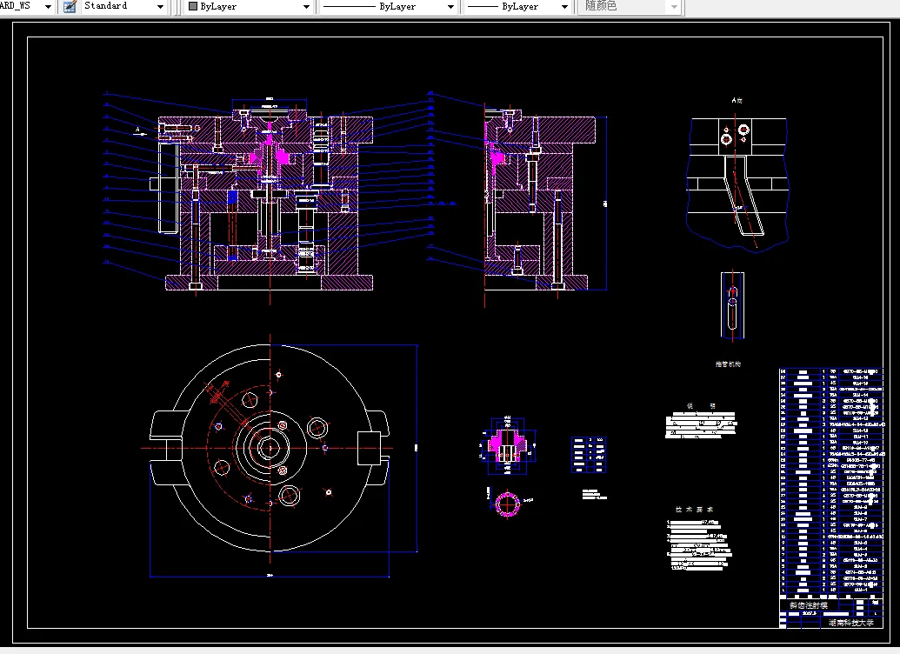The width and height of the screenshot is (900, 654).
Task: Select the 斜齿注射模 title block text
Action: tap(808, 605)
